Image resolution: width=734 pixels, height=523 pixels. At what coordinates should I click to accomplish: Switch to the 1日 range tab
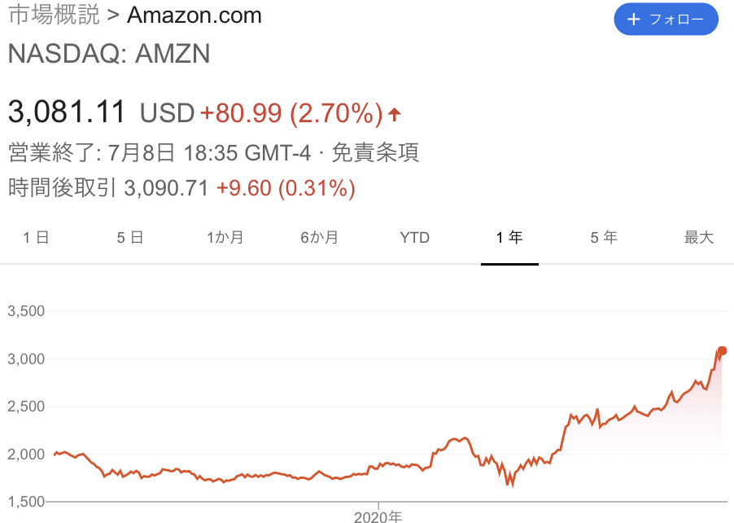[36, 238]
